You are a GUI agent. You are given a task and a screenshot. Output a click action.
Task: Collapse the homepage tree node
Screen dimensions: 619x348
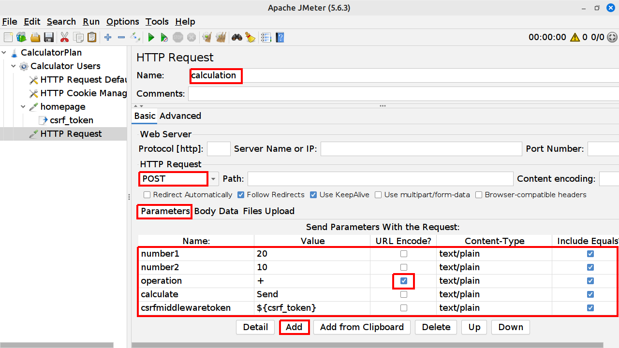(23, 107)
